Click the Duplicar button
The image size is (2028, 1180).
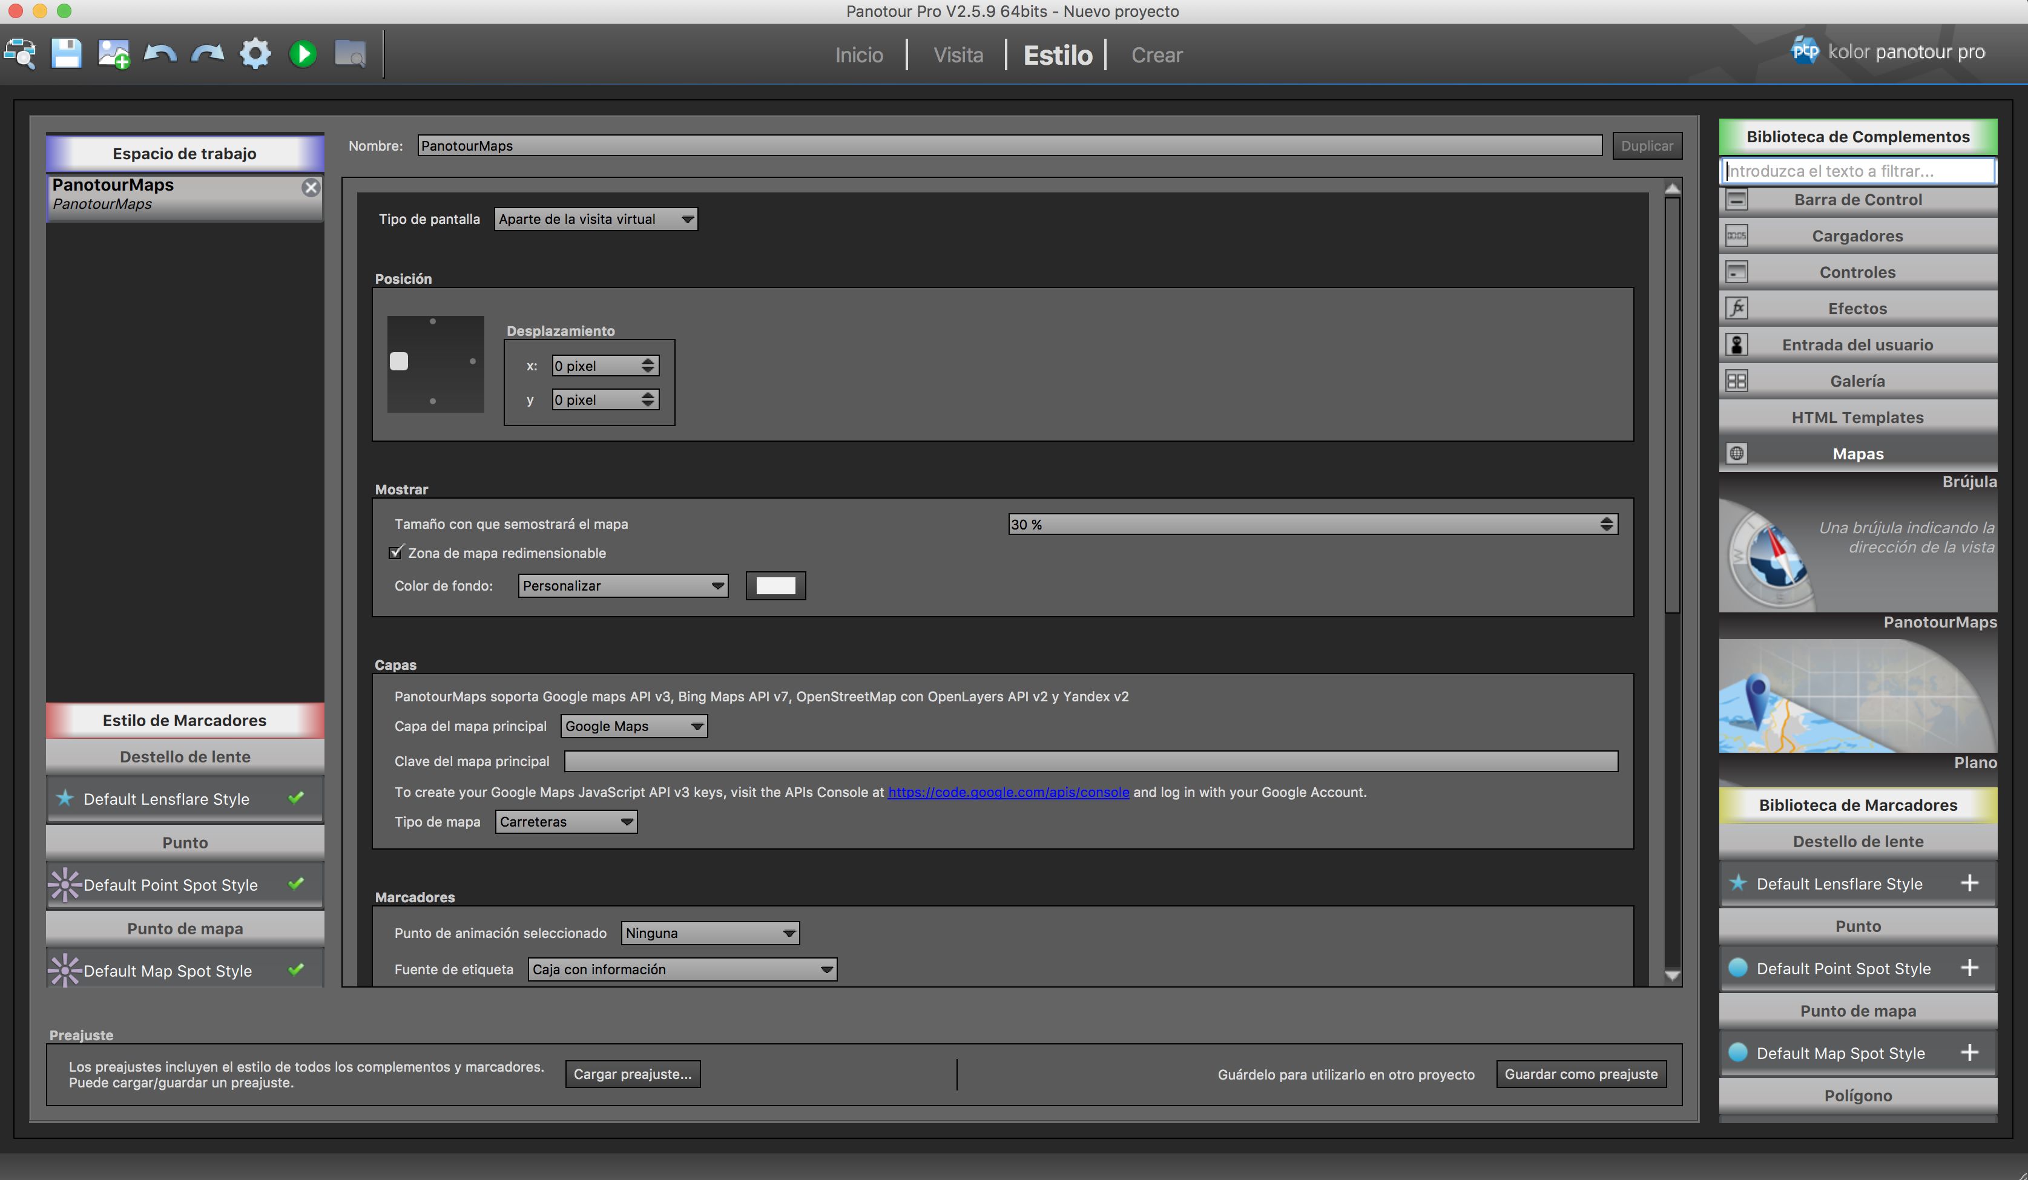click(1647, 146)
